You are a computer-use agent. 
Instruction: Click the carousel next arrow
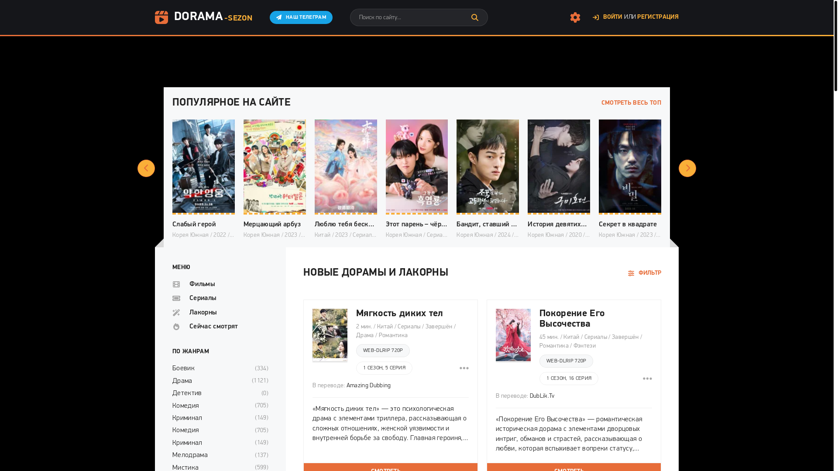click(687, 168)
